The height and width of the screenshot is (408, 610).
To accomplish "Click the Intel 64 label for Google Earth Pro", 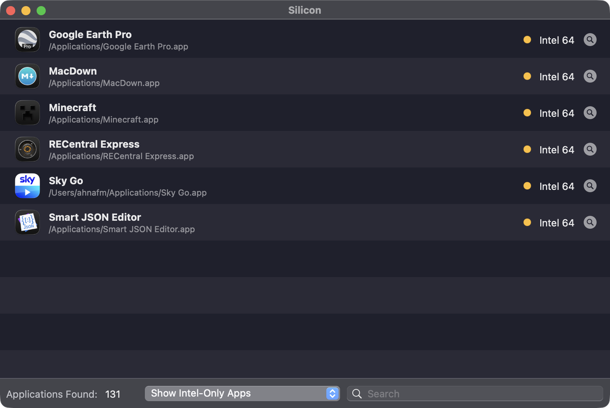I will click(x=557, y=40).
